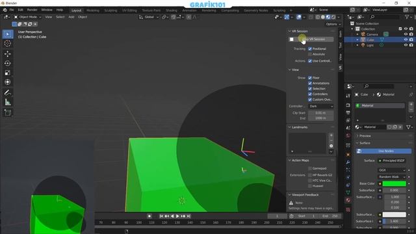Viewport: 416px width, 234px height.
Task: Collapse the Landmarks panel
Action: click(x=290, y=127)
